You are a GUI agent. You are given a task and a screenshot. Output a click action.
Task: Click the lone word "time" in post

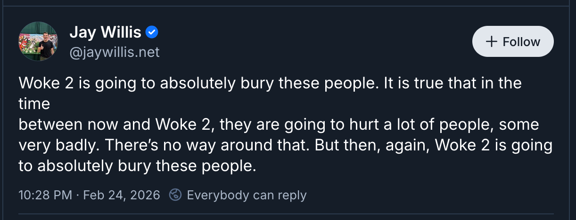click(34, 104)
